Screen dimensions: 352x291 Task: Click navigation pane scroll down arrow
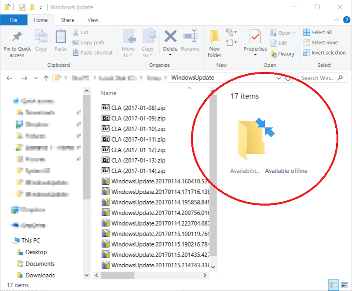[87, 275]
